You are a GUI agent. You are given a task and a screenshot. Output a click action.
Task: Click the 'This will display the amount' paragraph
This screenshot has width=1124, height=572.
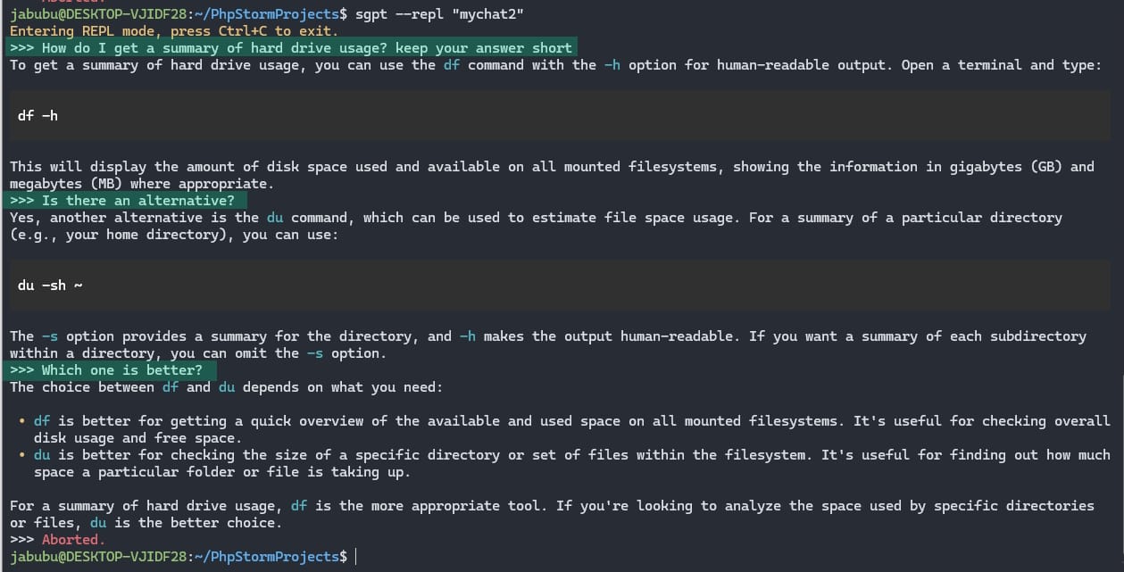coord(551,175)
